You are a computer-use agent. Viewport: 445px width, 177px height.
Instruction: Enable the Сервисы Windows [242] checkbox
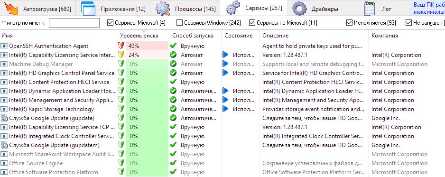[179, 23]
